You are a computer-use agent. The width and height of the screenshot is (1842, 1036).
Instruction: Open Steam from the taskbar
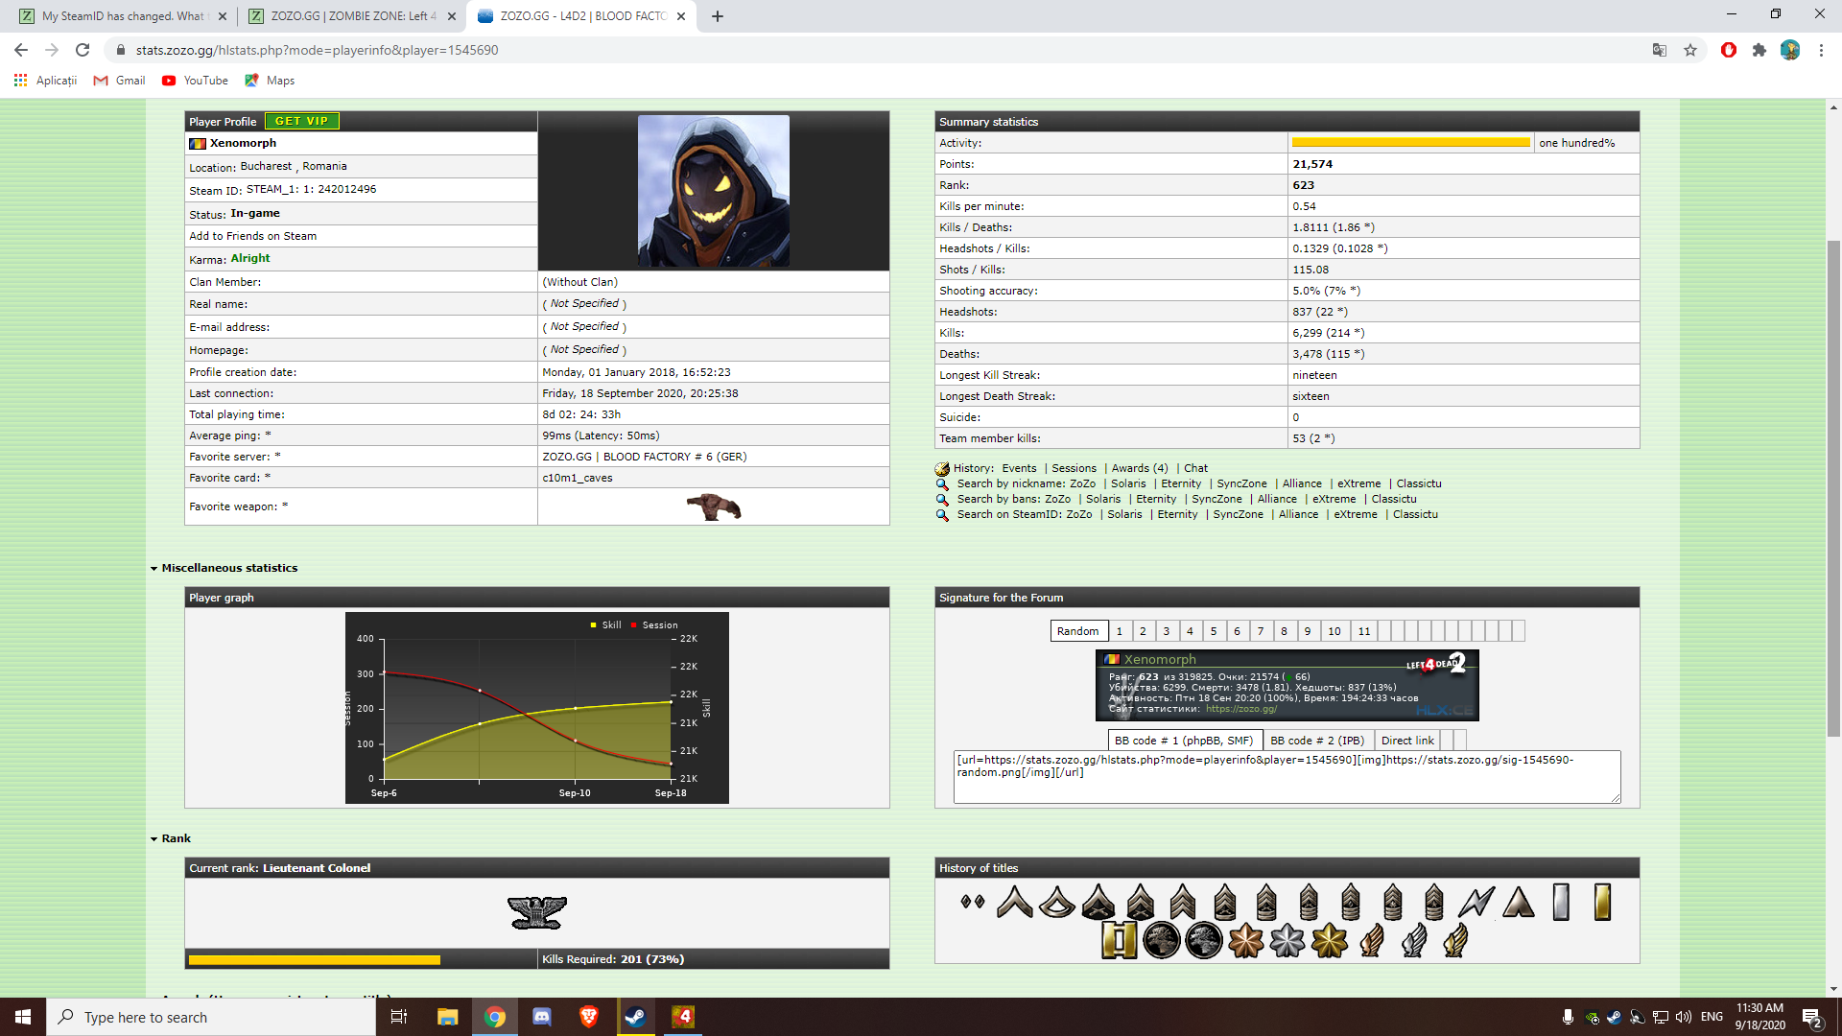click(x=635, y=1017)
